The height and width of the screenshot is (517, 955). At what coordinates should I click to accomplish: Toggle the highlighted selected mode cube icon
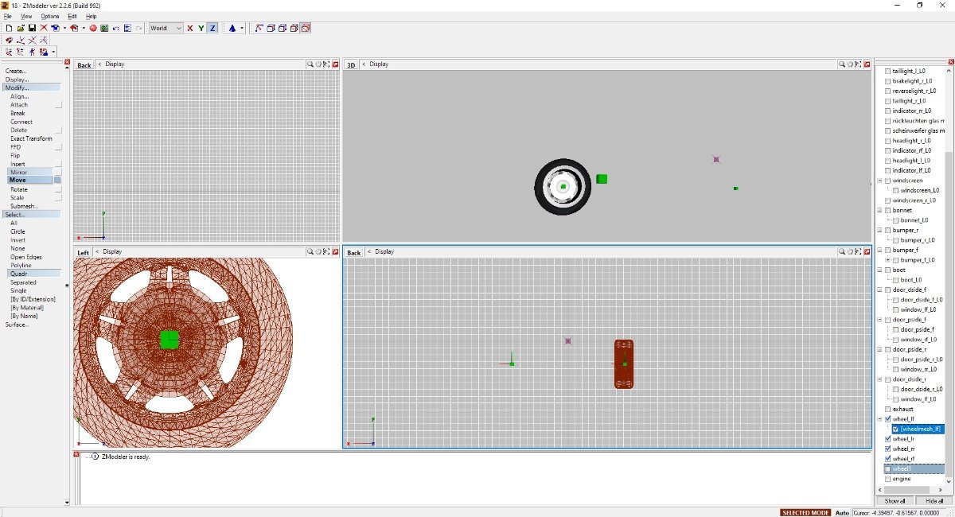306,28
